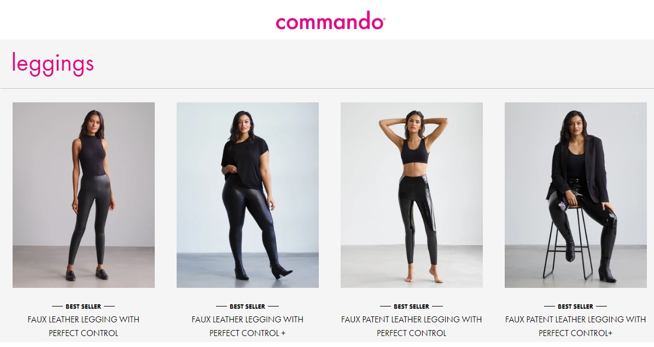
Task: Click the black sports bra in third photo
Action: 415,152
